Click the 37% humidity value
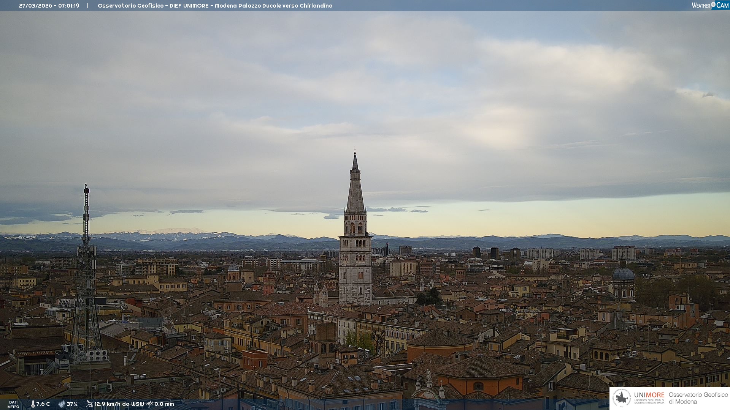Image resolution: width=730 pixels, height=410 pixels. tap(72, 404)
